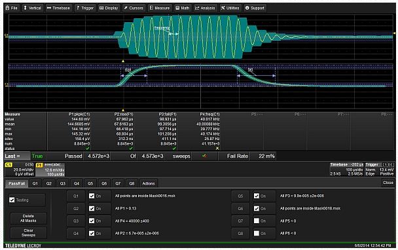
Task: Switch to the Q7 tab
Action: 118,183
